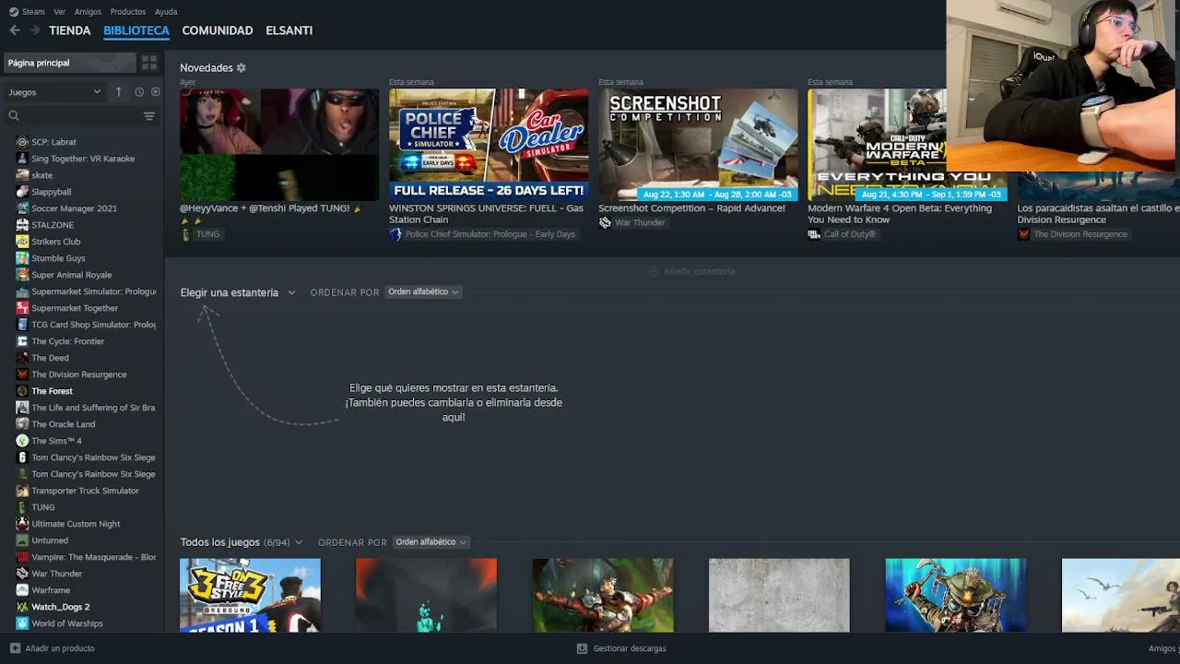Select The Cycle: Frontier in list
This screenshot has width=1180, height=664.
point(68,341)
